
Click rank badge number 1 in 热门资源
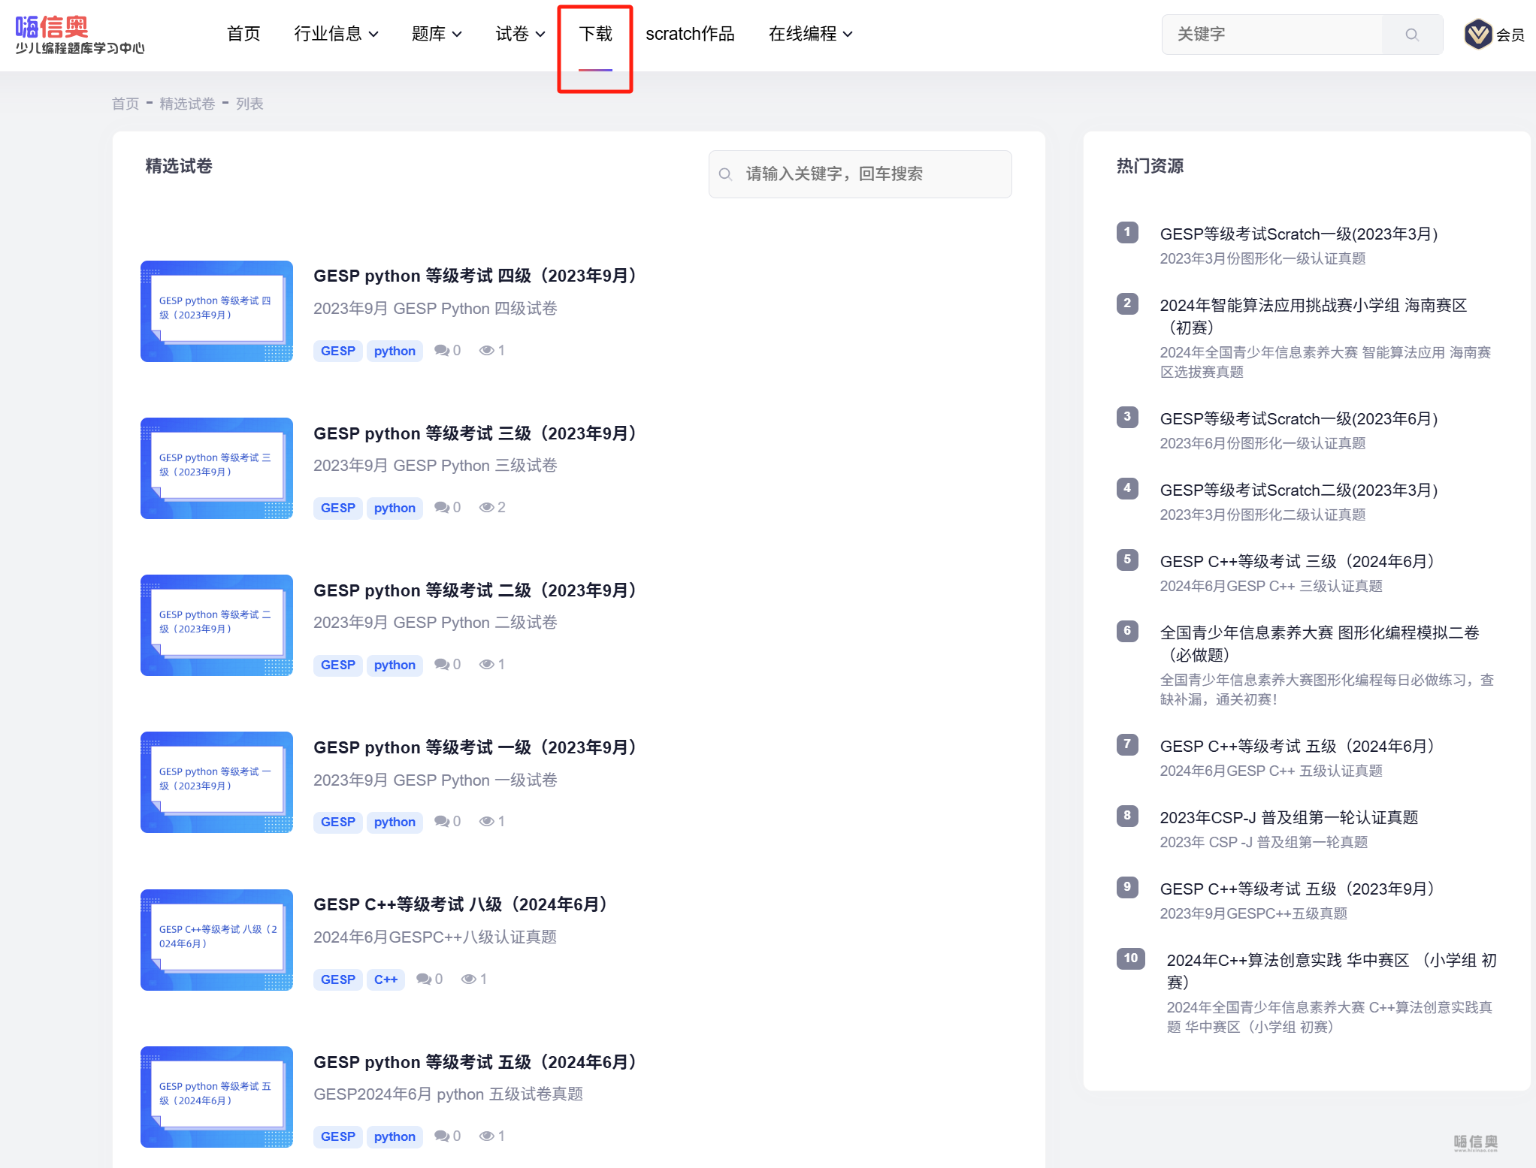click(x=1126, y=232)
